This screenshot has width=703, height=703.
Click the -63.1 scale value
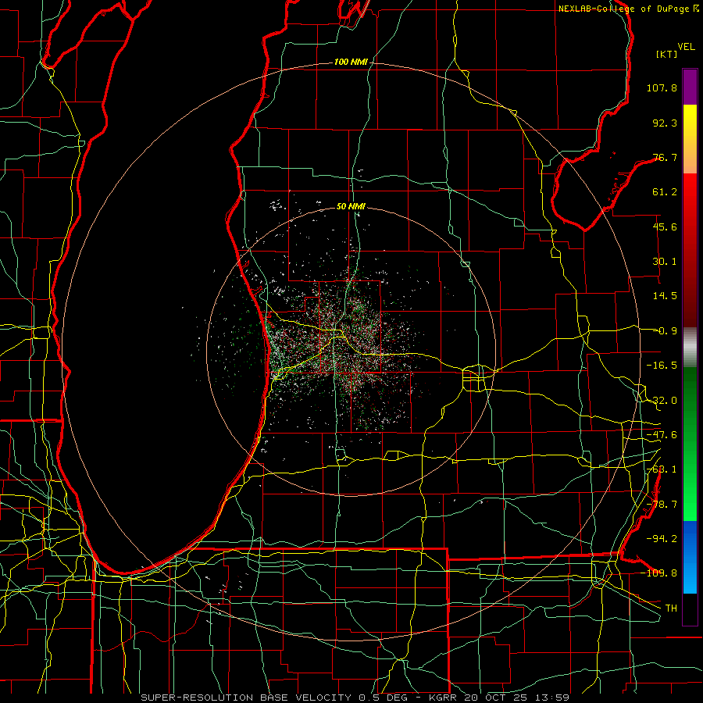point(662,469)
